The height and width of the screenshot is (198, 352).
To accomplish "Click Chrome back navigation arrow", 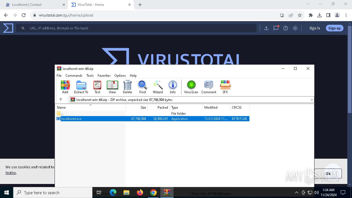I will pyautogui.click(x=6, y=15).
